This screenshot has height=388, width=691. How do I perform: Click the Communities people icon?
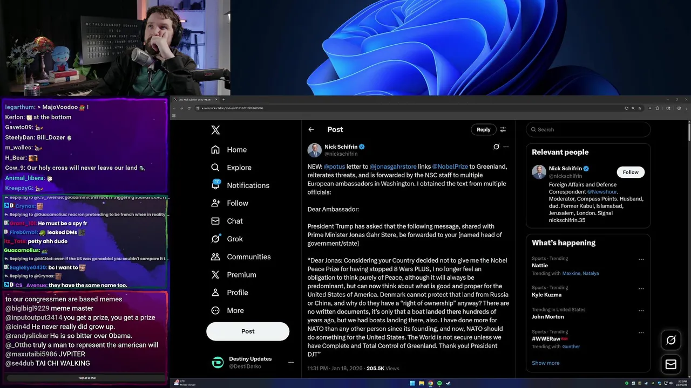pyautogui.click(x=215, y=257)
